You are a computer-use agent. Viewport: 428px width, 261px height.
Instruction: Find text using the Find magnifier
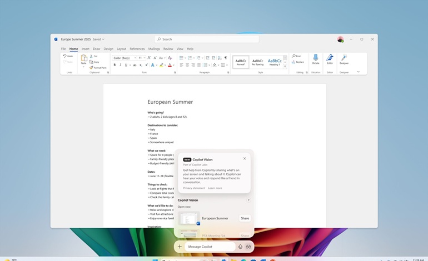[x=296, y=56]
